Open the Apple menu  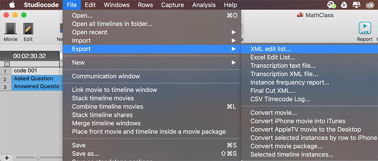12,5
